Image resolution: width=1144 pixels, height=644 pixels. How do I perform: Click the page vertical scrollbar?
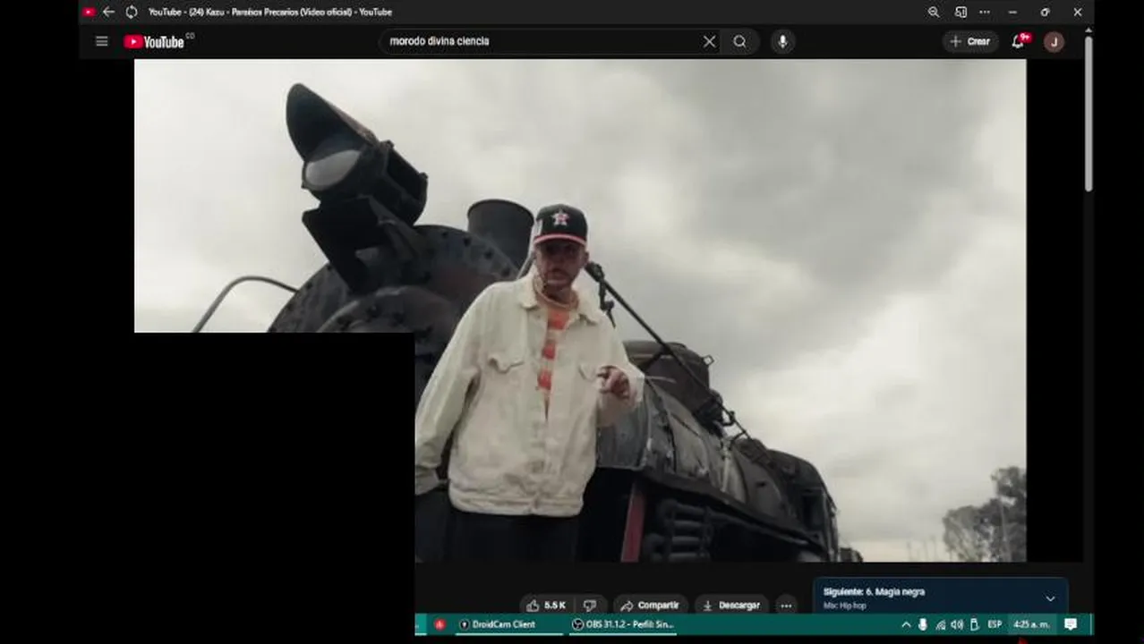coord(1089,112)
